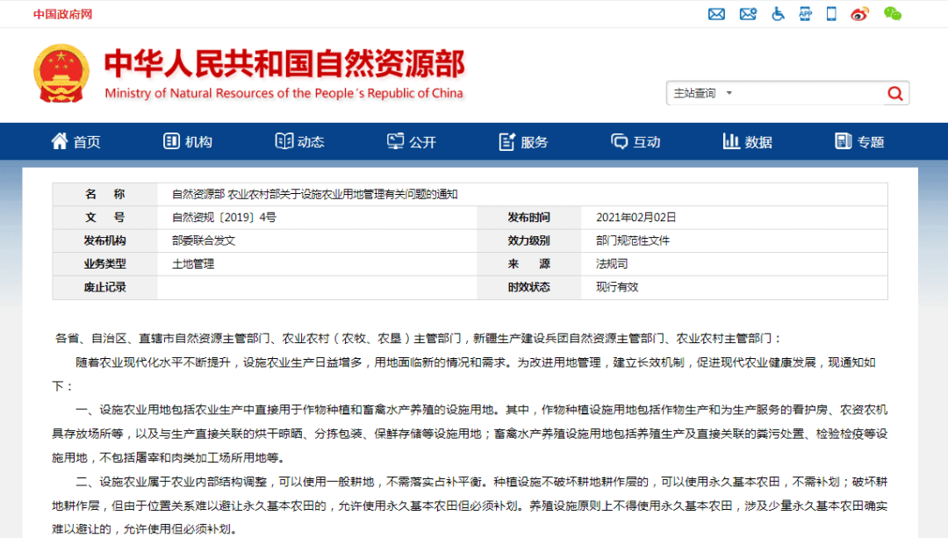Click the 业务类型 row label
This screenshot has height=538, width=948.
104,263
